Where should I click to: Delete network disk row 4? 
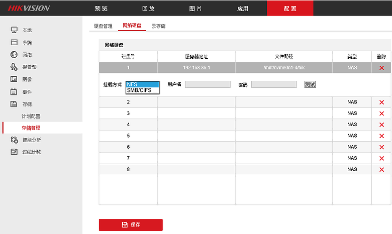click(x=381, y=125)
